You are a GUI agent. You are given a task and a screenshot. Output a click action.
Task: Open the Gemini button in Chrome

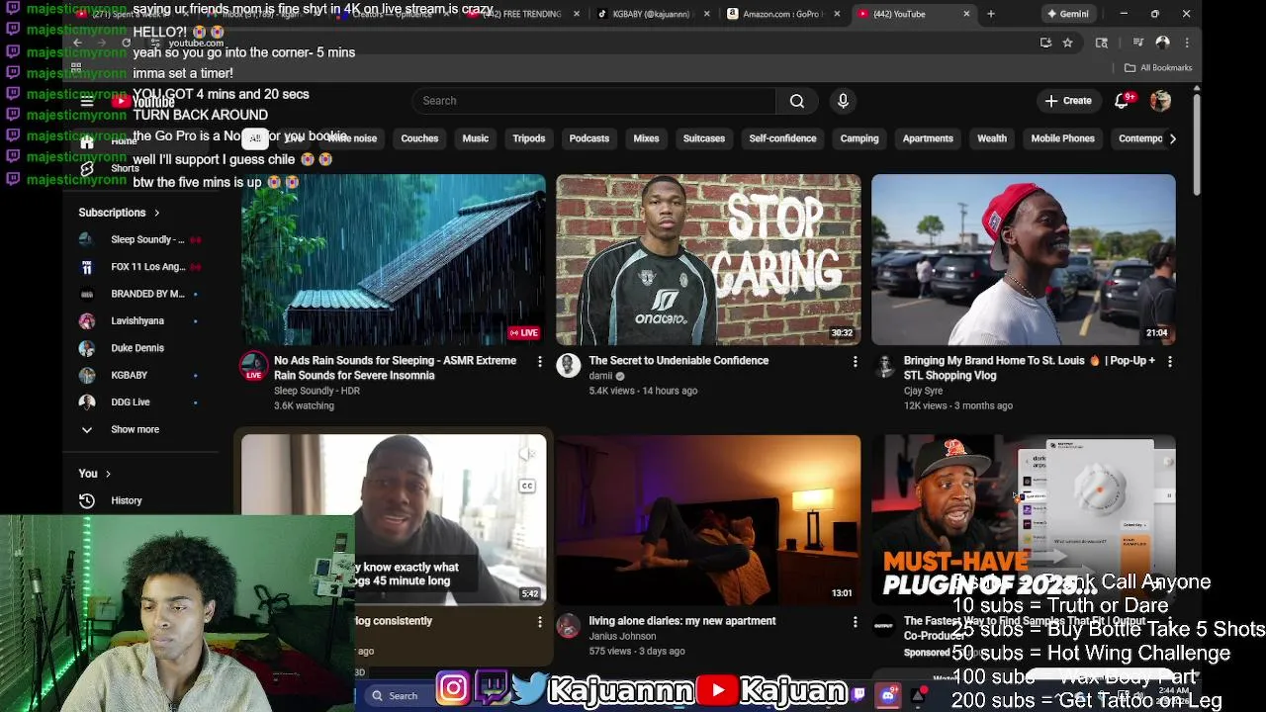pyautogui.click(x=1068, y=14)
